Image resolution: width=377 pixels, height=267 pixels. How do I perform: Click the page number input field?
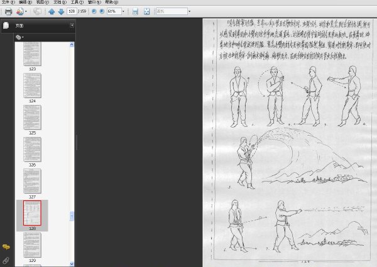tap(72, 11)
